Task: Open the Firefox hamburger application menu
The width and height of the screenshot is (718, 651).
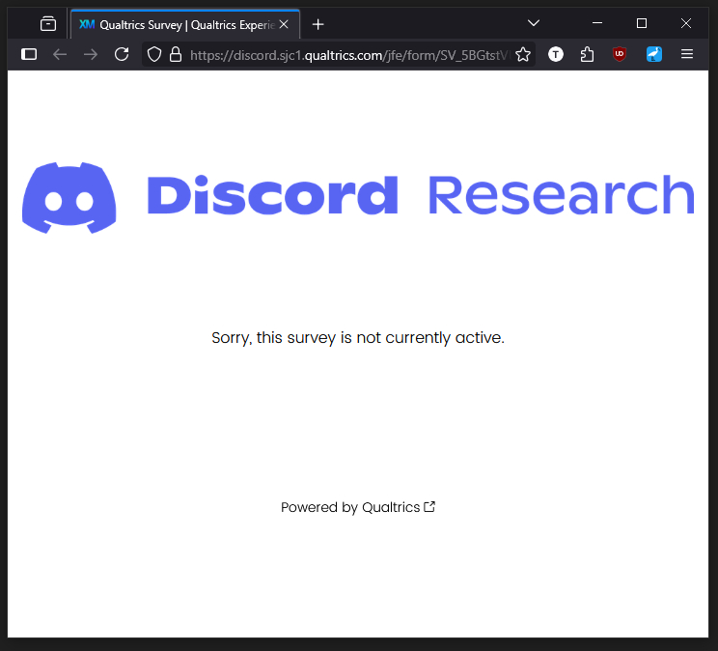Action: 687,54
